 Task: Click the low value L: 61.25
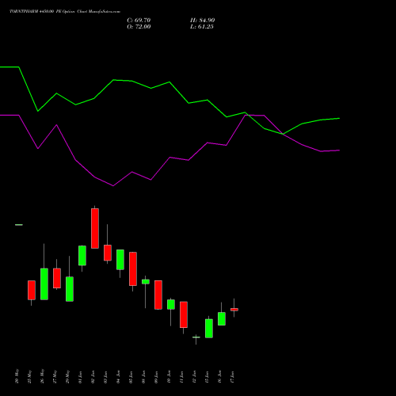click(x=202, y=27)
